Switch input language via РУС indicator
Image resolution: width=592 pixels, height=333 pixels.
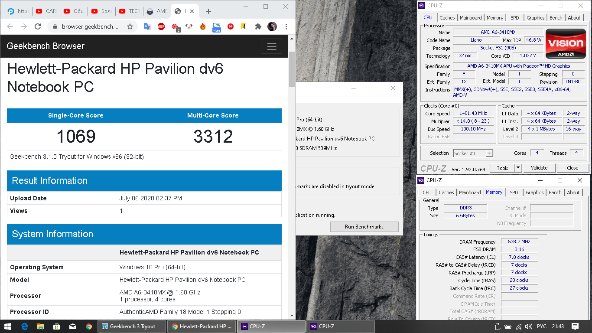(x=542, y=326)
